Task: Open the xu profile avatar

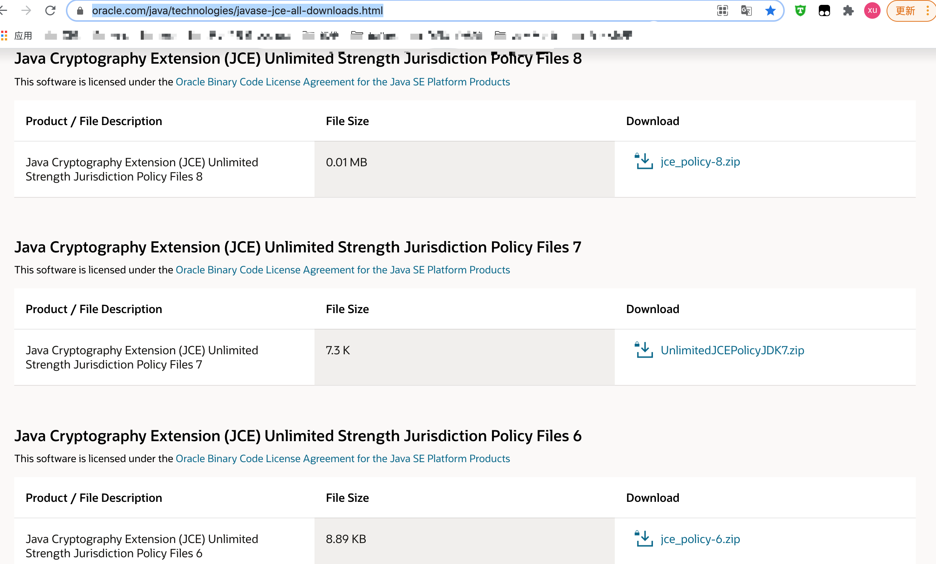Action: [x=872, y=10]
